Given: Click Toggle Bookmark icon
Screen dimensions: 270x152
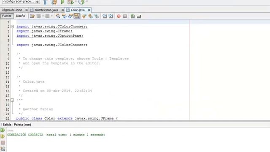Looking at the screenshot, I should pos(97,16).
